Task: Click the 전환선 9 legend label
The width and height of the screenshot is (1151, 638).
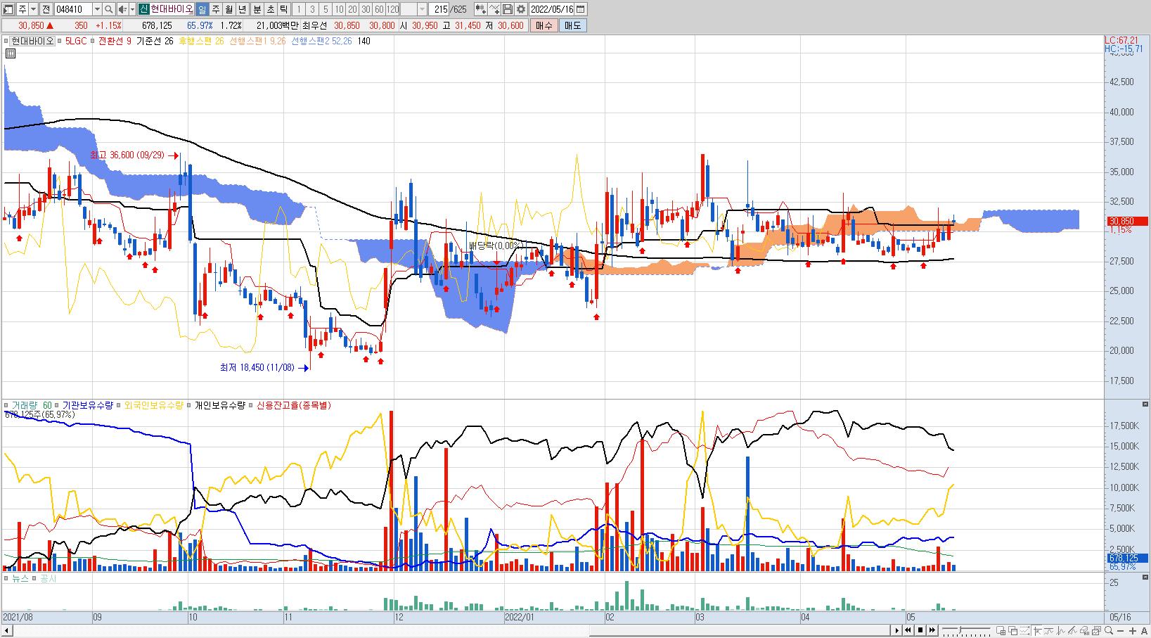Action: [115, 41]
